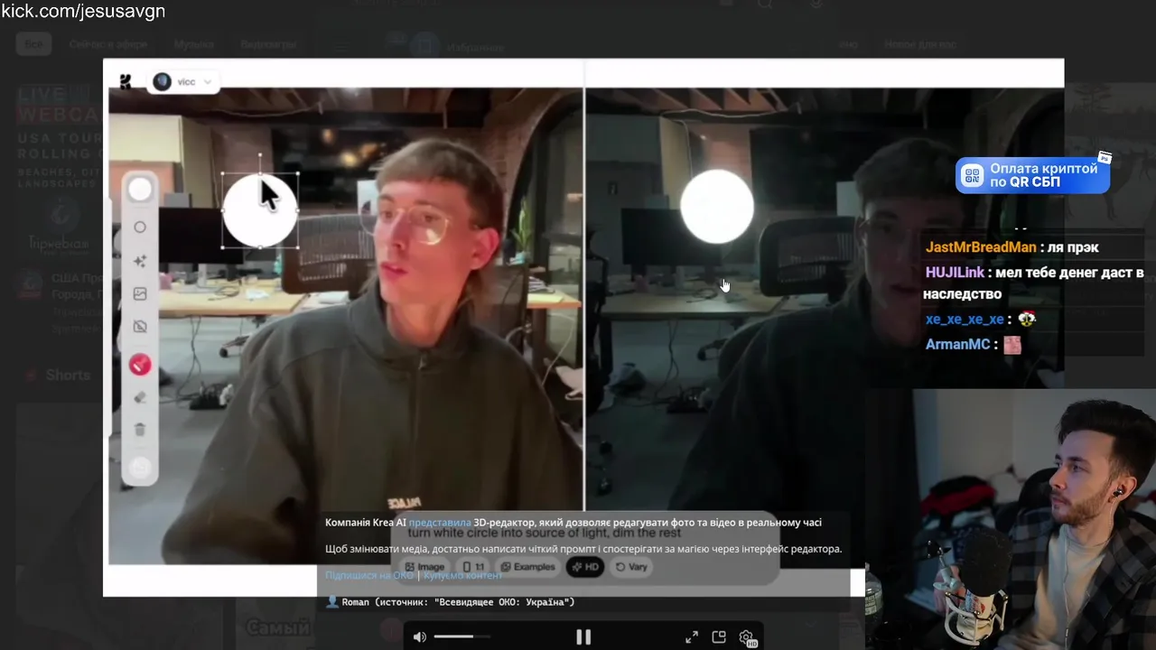This screenshot has height=650, width=1156.
Task: Select the red brush tool
Action: coord(140,365)
